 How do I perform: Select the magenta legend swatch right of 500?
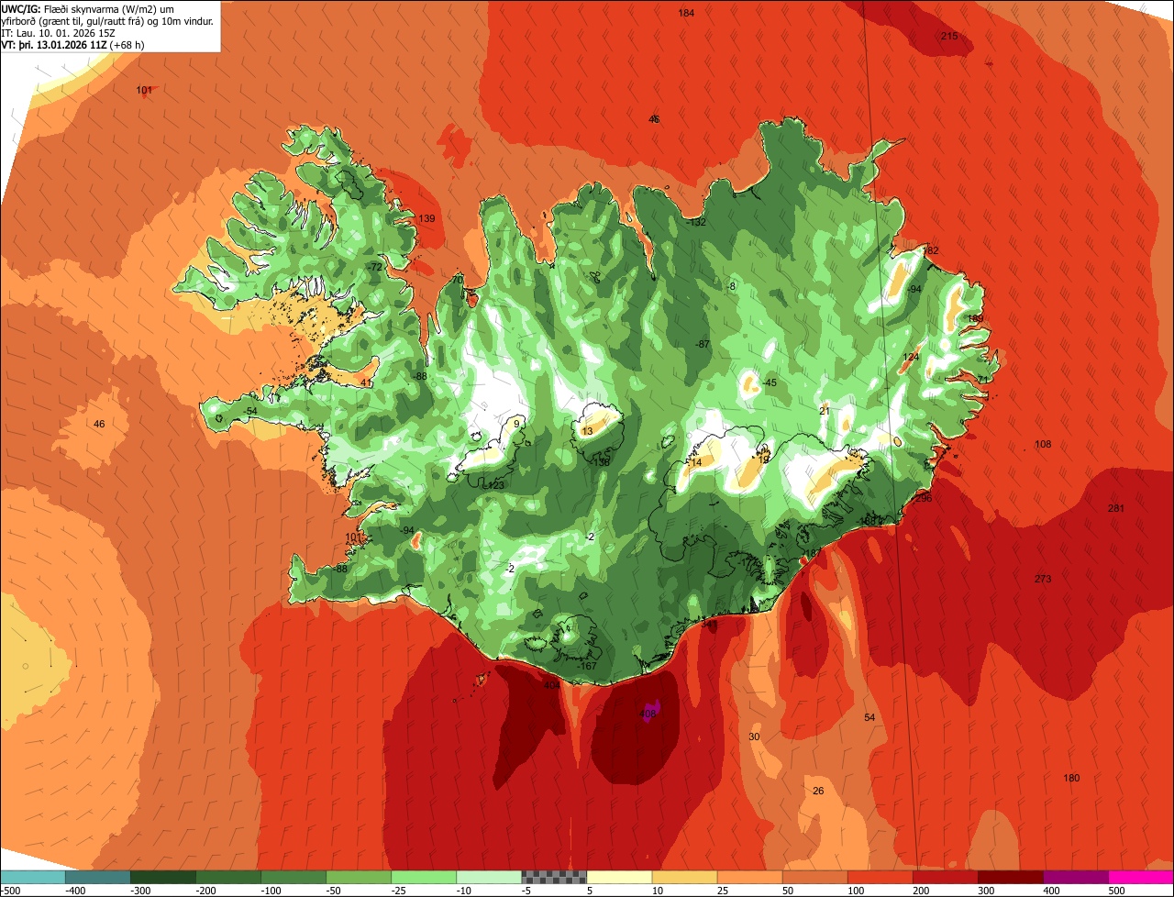pos(1140,877)
